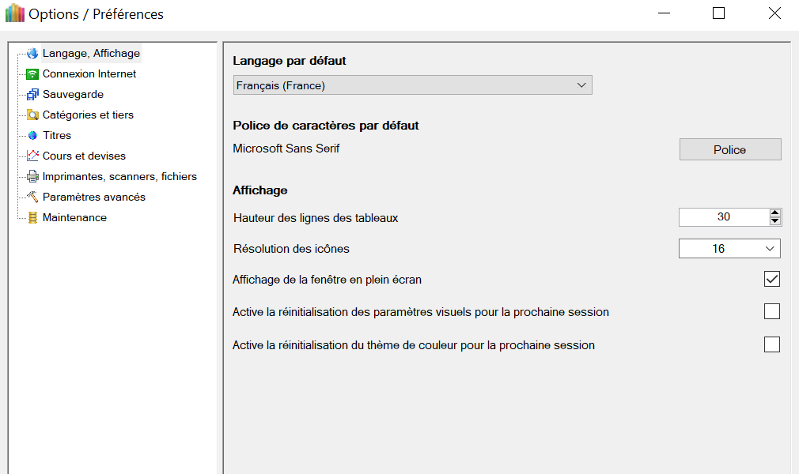Click the hammer icon for Paramètres avancés
The width and height of the screenshot is (799, 474).
32,197
